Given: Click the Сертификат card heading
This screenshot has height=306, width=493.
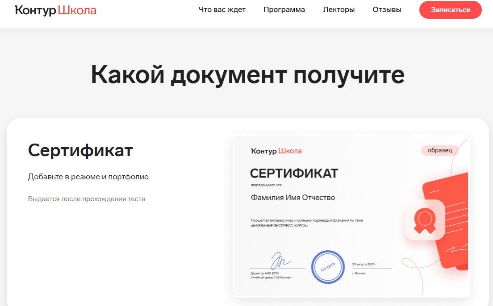Looking at the screenshot, I should click(80, 150).
